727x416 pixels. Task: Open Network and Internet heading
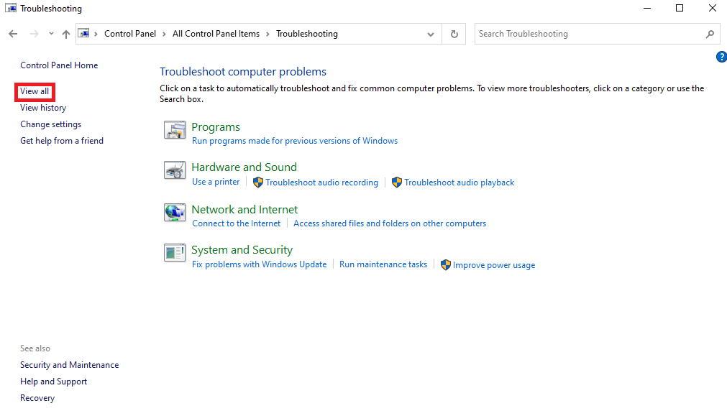[x=244, y=209]
